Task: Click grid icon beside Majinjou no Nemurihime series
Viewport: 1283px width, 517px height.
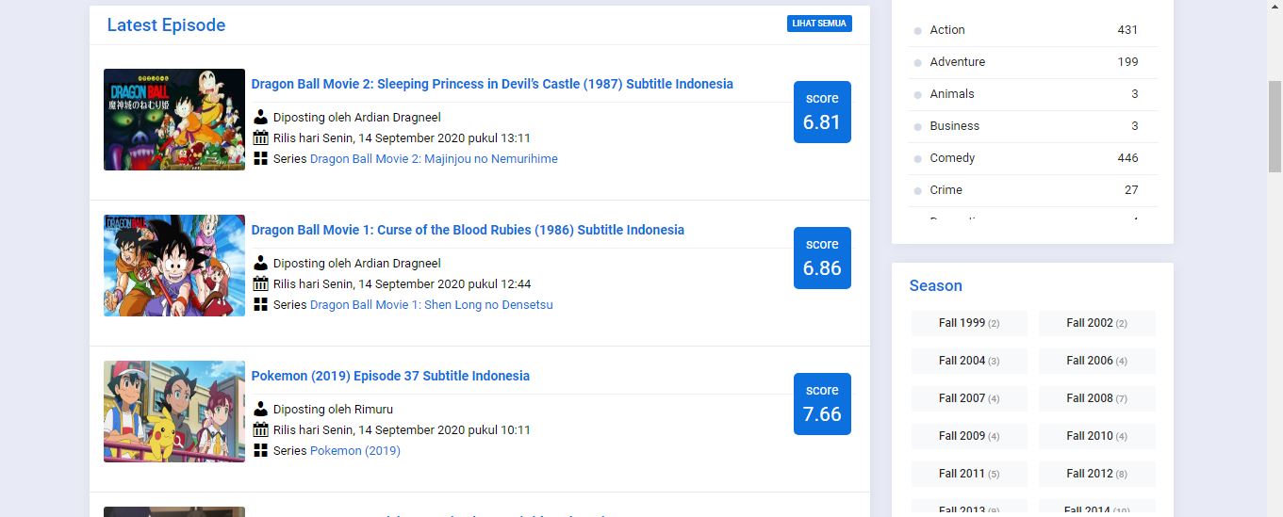Action: click(261, 158)
